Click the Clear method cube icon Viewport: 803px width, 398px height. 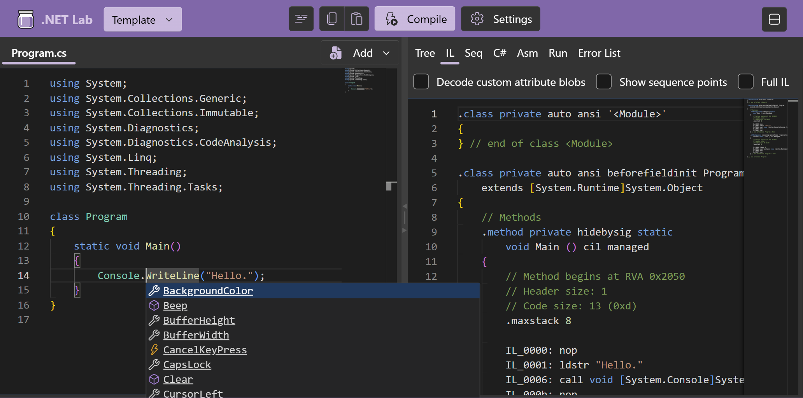[x=154, y=379]
